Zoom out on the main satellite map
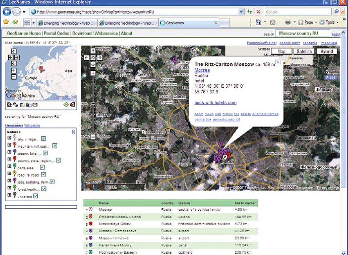 (93, 137)
